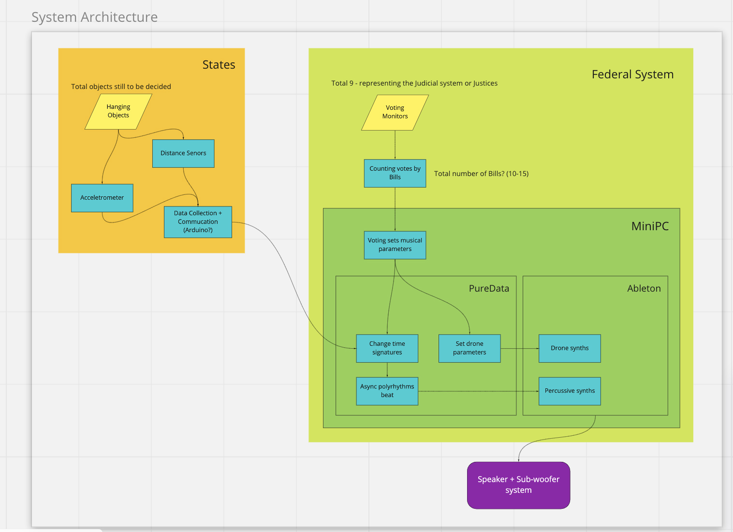The width and height of the screenshot is (733, 532).
Task: Select the Distance Senors box
Action: (x=183, y=153)
